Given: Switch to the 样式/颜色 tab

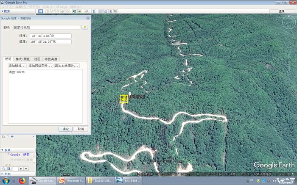Looking at the screenshot, I should tap(22, 59).
